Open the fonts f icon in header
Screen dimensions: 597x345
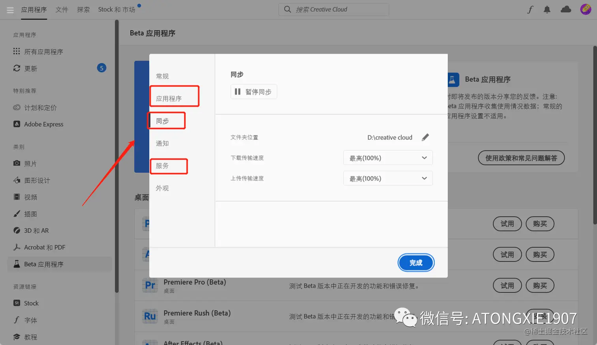pos(530,9)
